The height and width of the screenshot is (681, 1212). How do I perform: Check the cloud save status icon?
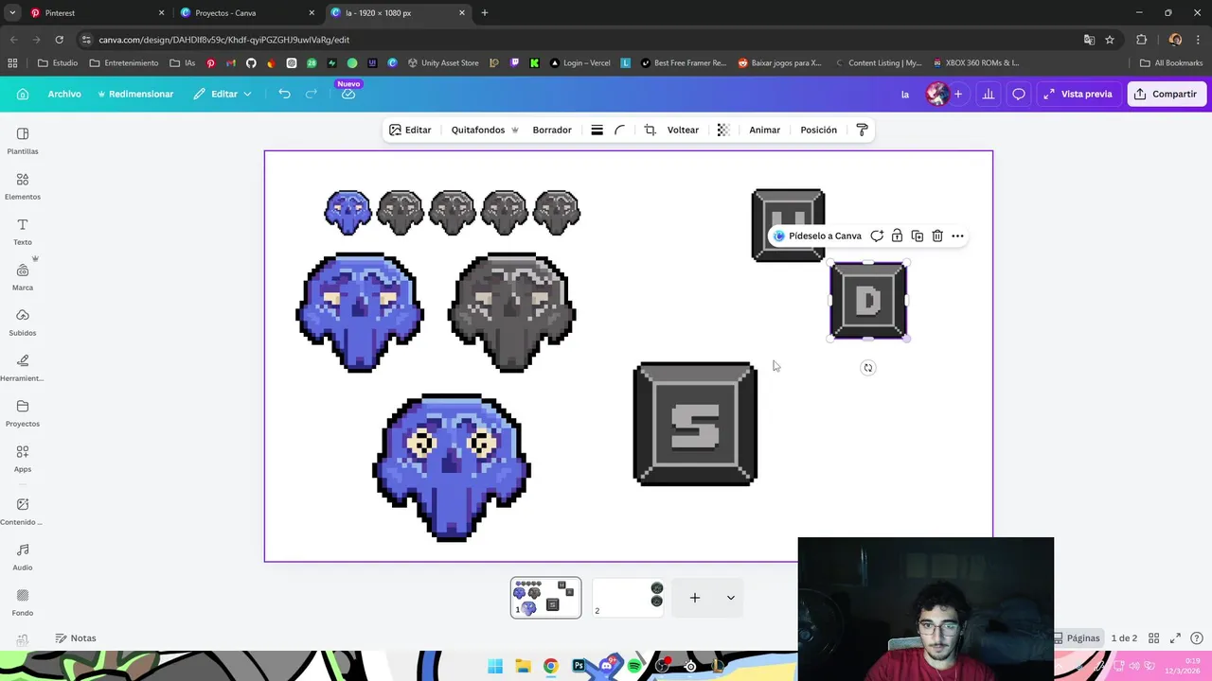[x=348, y=94]
